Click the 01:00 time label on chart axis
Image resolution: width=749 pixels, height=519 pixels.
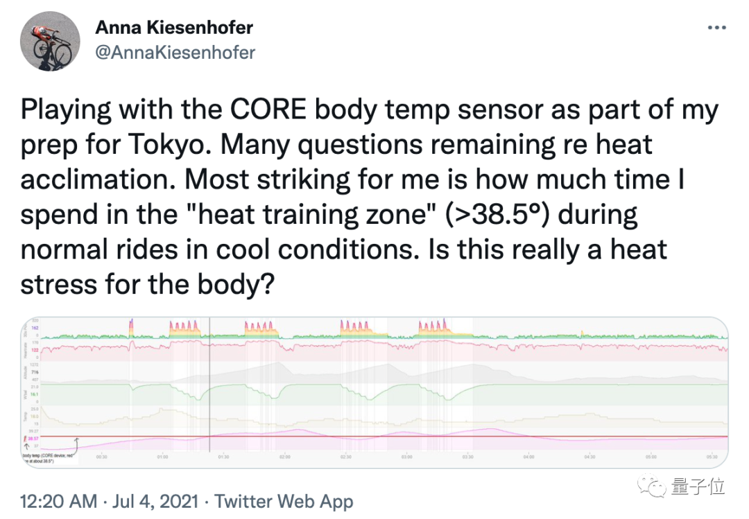(162, 457)
